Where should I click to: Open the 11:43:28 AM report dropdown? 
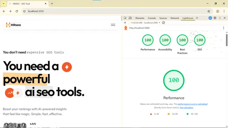(145, 23)
